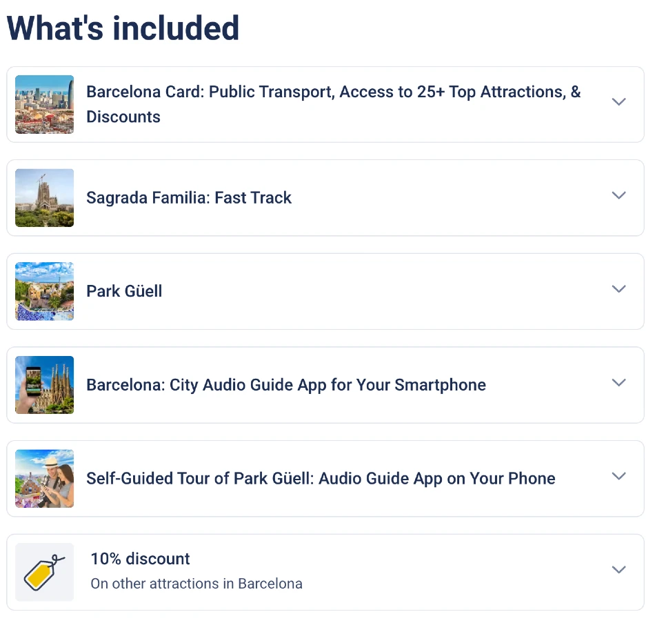The image size is (655, 623).
Task: Expand the City Audio Guide App chevron
Action: pos(618,383)
